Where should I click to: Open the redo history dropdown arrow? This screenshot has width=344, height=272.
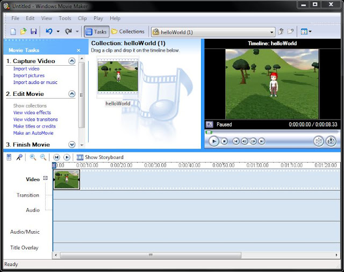point(77,32)
